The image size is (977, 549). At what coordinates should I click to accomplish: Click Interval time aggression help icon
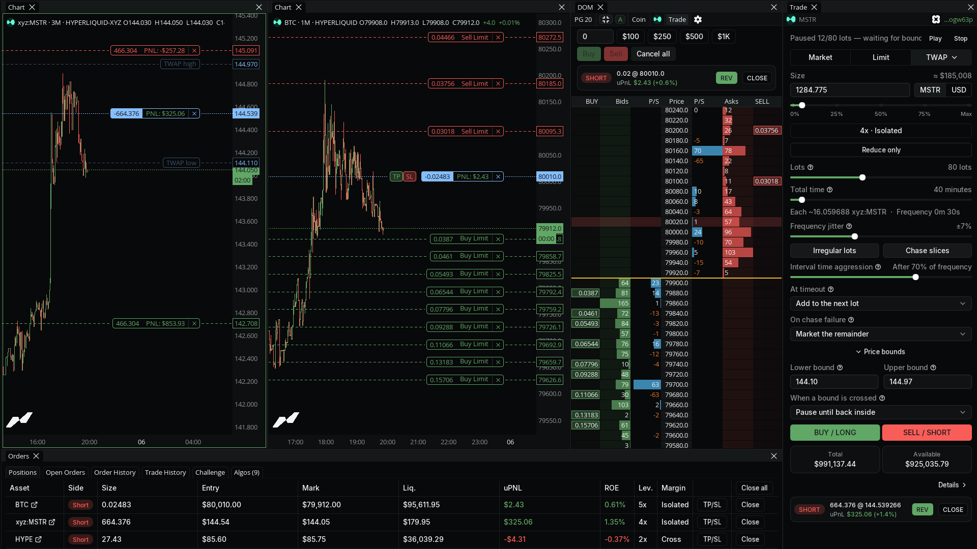[878, 267]
